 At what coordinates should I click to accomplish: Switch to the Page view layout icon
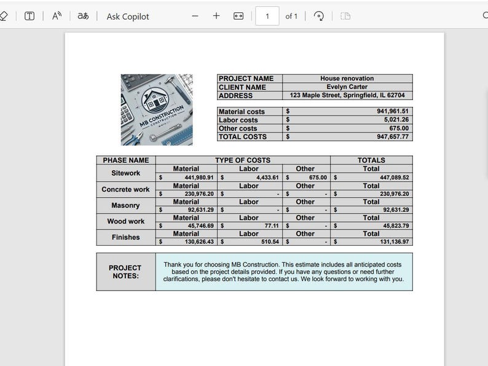coord(345,16)
